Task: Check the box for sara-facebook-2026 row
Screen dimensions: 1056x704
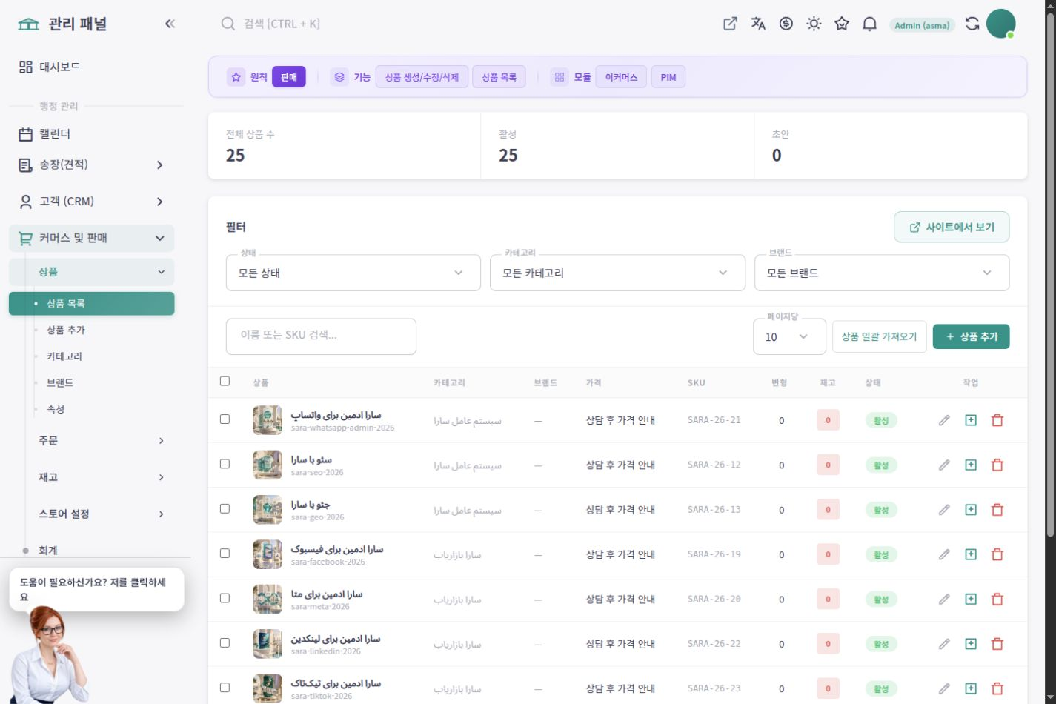Action: click(x=225, y=553)
